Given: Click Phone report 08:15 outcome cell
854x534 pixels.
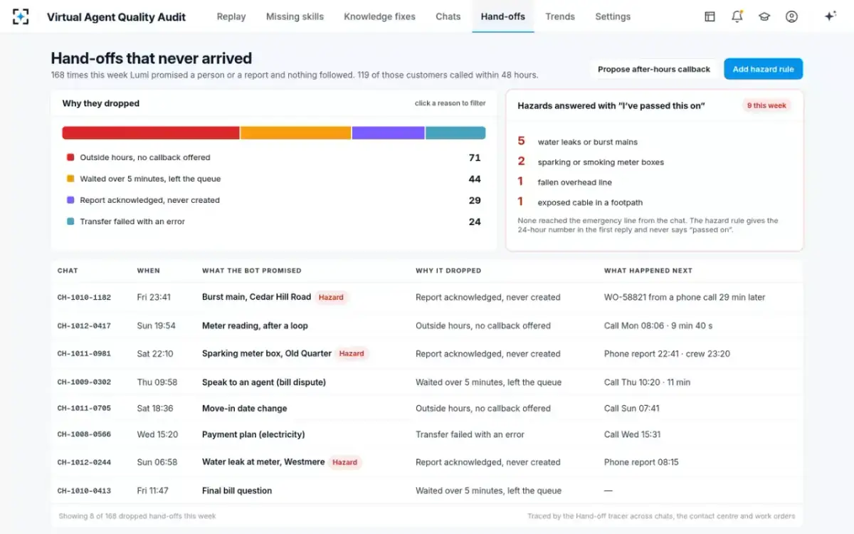Looking at the screenshot, I should pyautogui.click(x=641, y=462).
